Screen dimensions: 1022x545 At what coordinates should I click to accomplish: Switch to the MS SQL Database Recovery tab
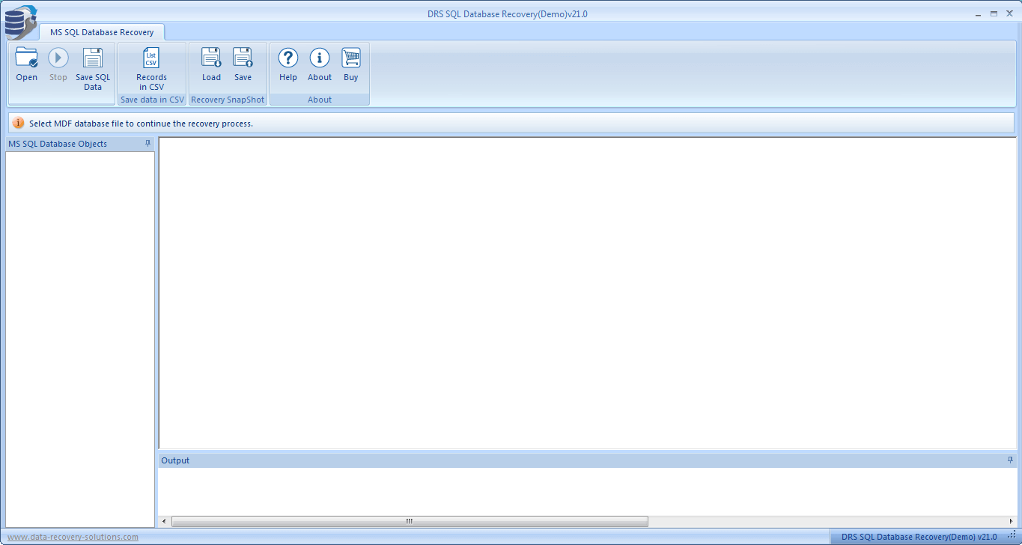[102, 32]
